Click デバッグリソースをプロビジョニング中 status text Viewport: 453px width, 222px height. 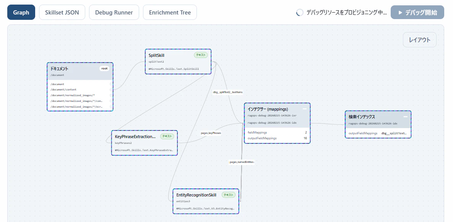coord(346,13)
